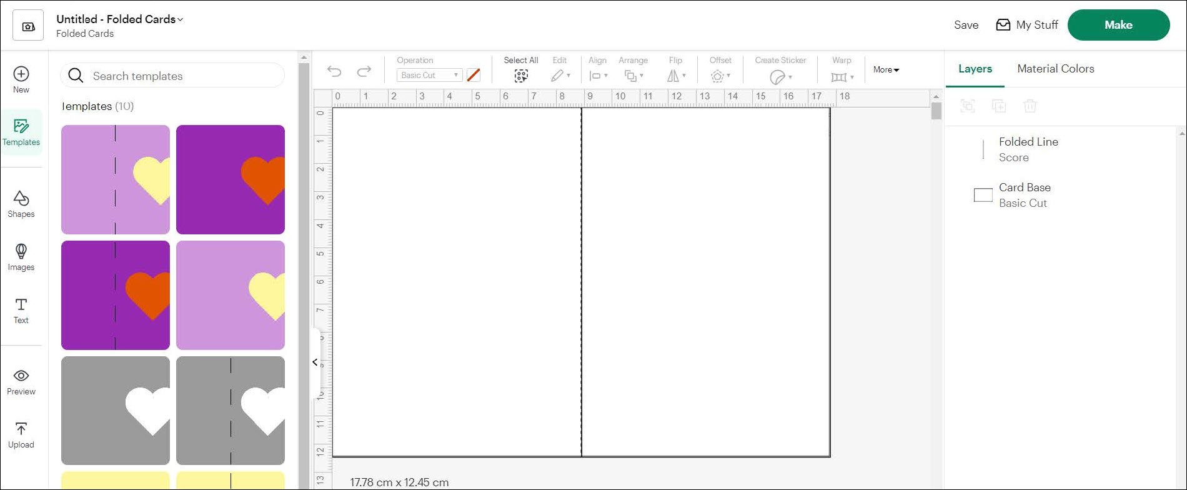1187x490 pixels.
Task: Click the Templates (10) heading
Action: pos(97,106)
